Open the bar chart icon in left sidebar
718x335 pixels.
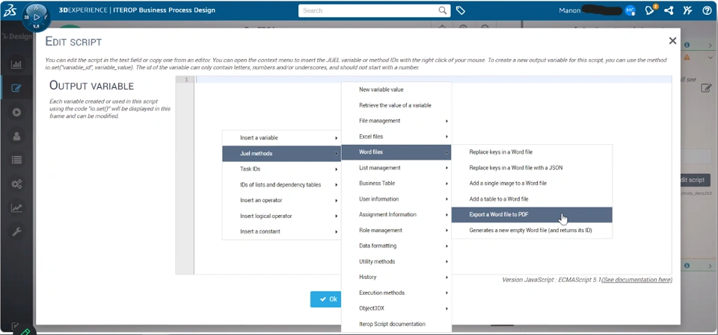[16, 64]
